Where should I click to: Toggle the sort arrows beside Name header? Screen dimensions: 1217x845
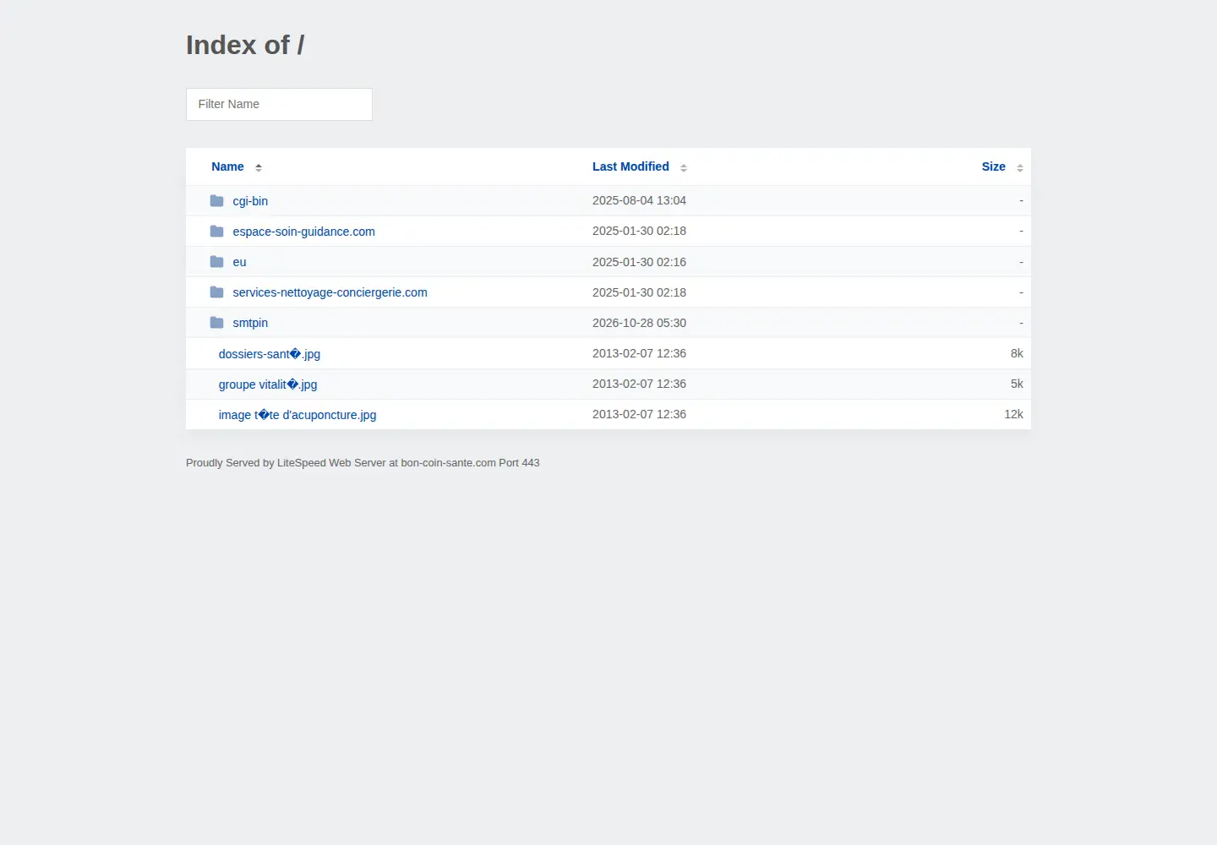coord(259,167)
